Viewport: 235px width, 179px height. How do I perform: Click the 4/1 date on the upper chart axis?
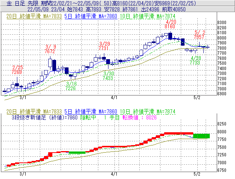tap(114, 98)
